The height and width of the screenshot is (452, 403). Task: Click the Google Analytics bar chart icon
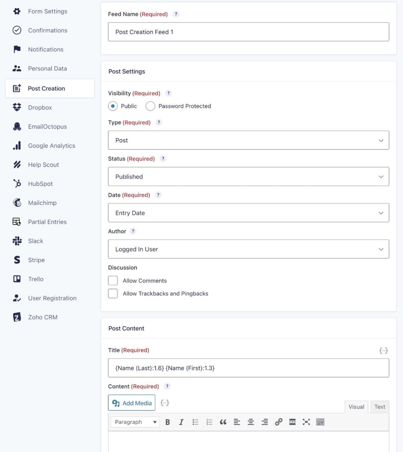(17, 146)
